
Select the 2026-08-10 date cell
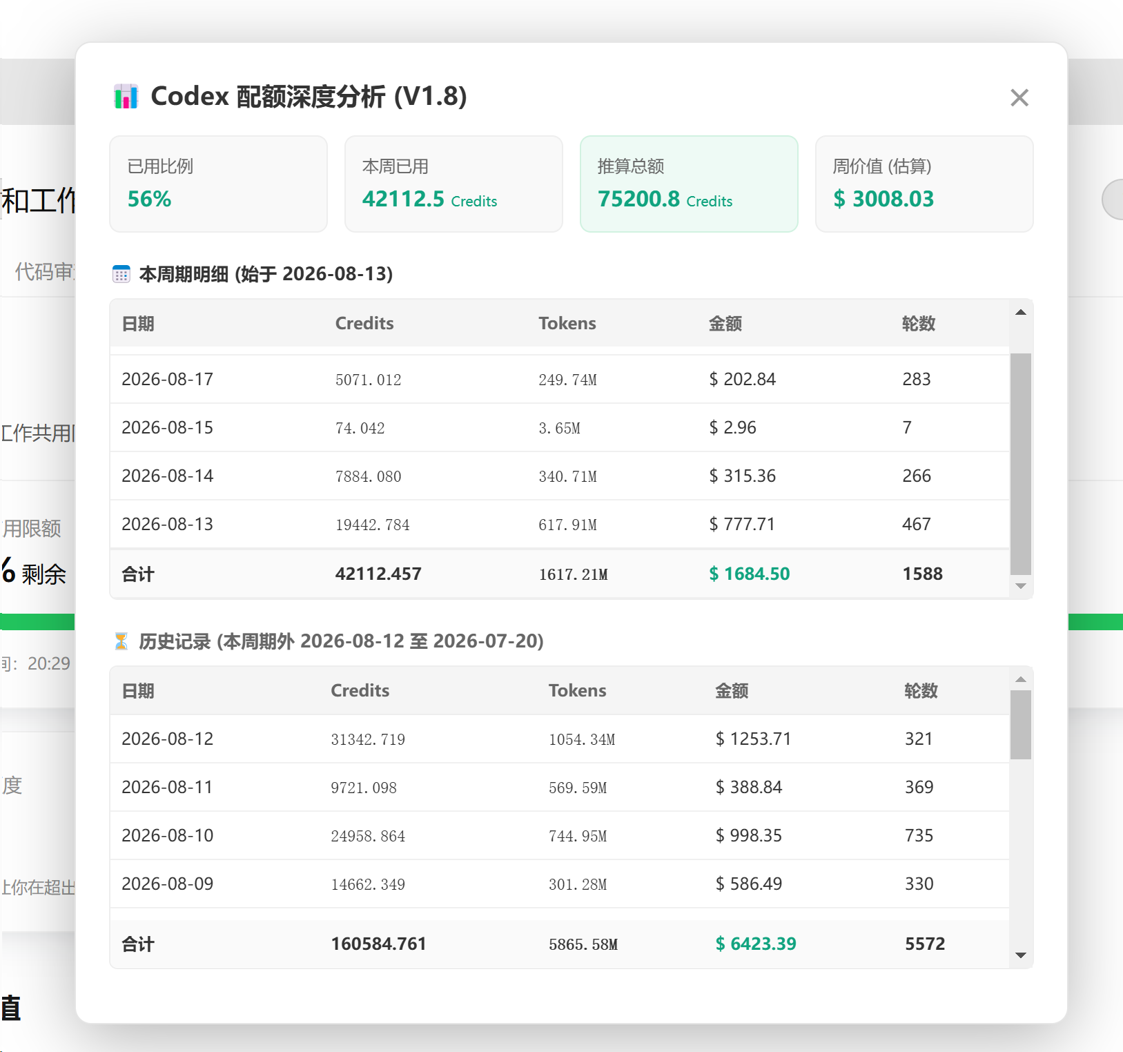[168, 835]
